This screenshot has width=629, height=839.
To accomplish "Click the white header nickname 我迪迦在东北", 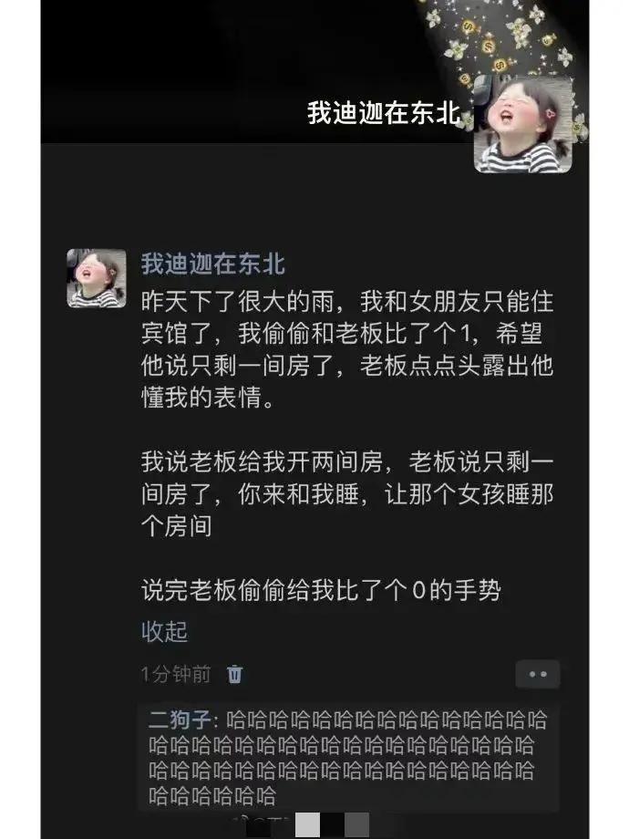I will coord(384,113).
